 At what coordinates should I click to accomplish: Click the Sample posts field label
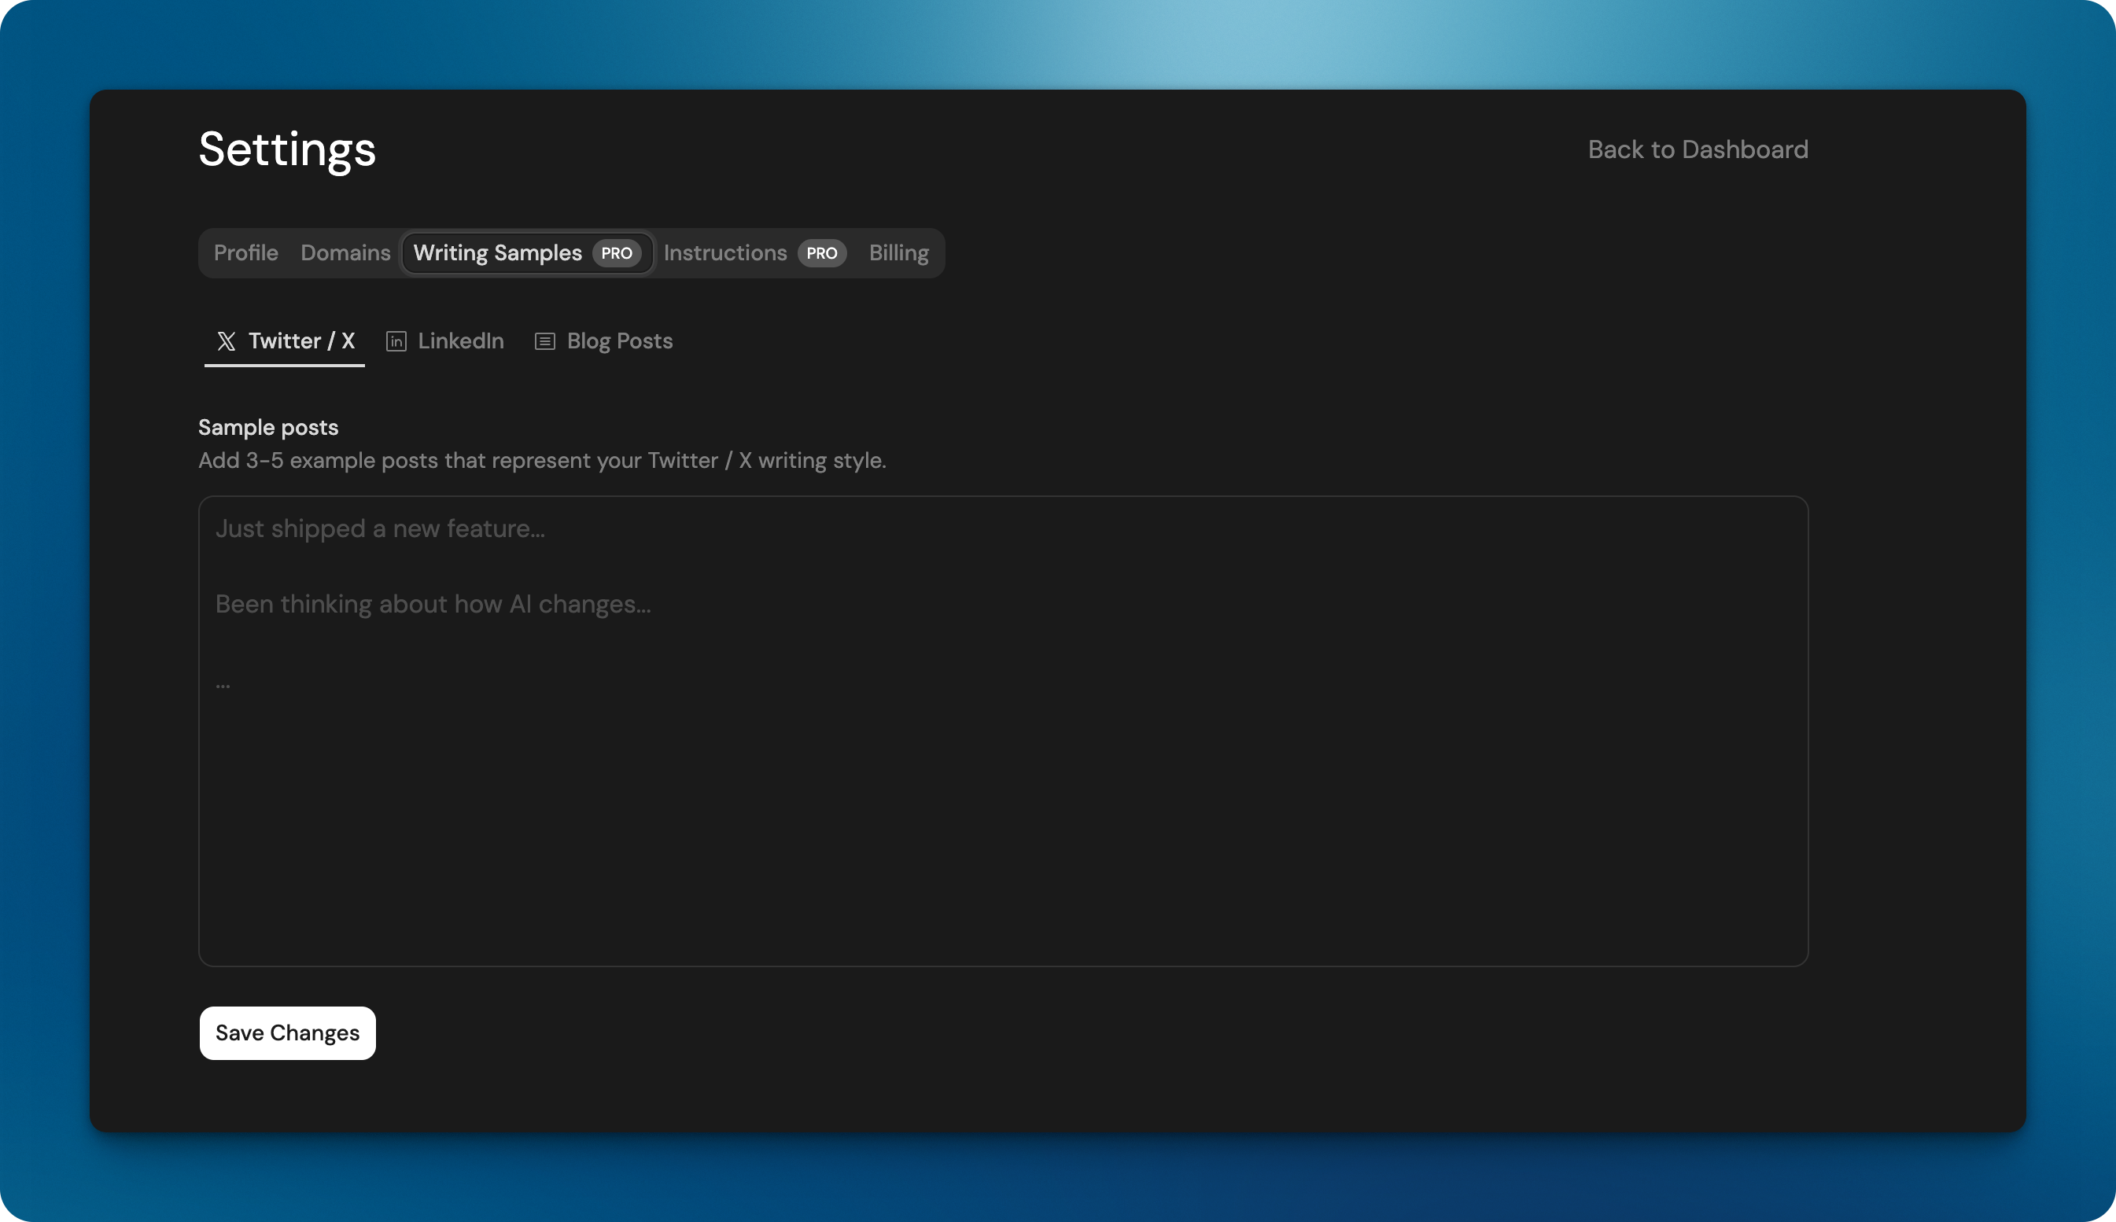click(x=267, y=428)
